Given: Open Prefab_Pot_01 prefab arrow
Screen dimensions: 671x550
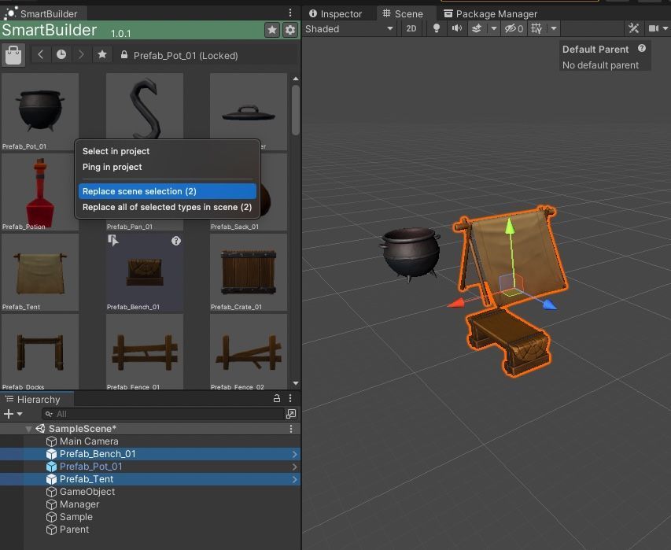Looking at the screenshot, I should tap(294, 467).
